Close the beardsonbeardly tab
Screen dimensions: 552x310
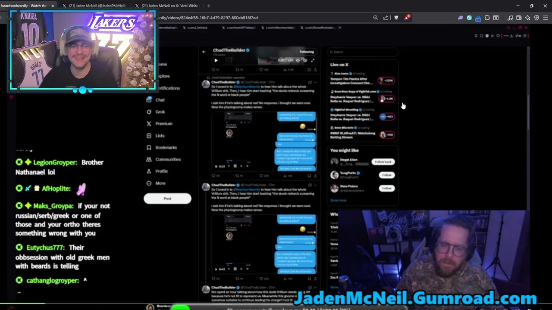[53, 6]
